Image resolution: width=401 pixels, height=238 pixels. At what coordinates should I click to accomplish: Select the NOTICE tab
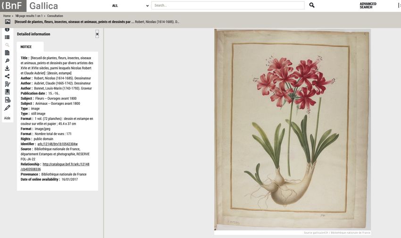26,47
